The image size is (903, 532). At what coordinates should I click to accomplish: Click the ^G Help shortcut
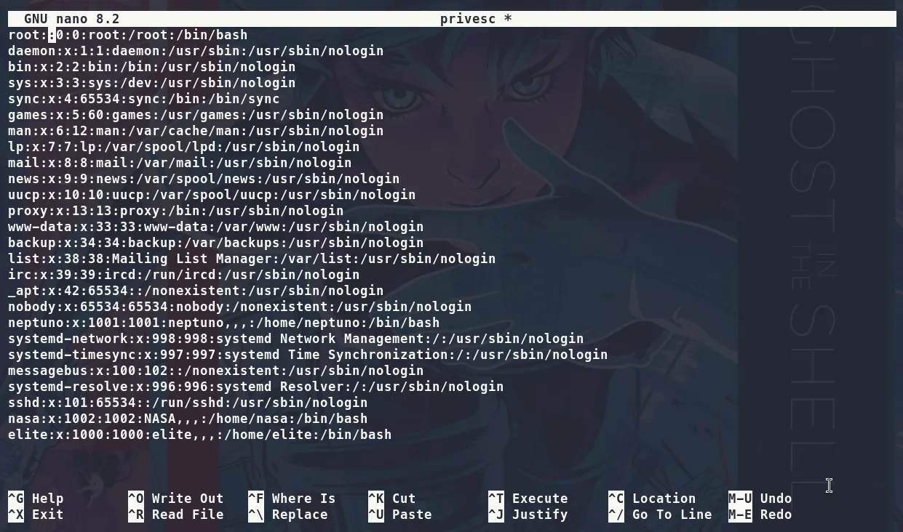(36, 499)
